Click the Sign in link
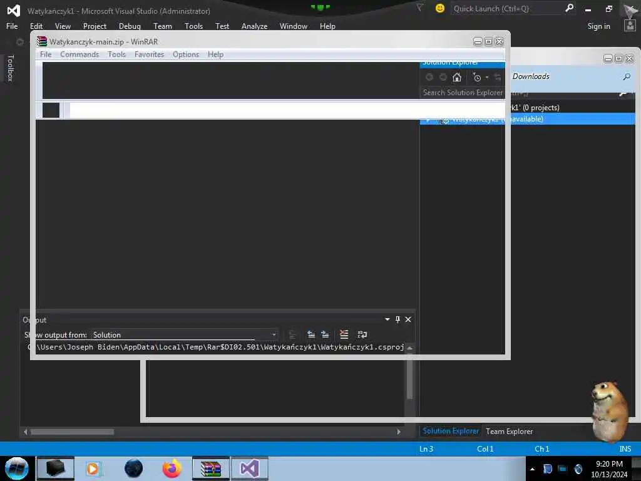The height and width of the screenshot is (481, 641). click(598, 26)
